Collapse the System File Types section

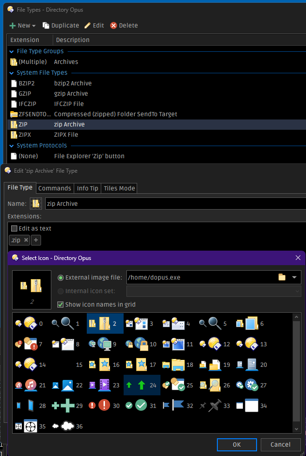(x=12, y=73)
